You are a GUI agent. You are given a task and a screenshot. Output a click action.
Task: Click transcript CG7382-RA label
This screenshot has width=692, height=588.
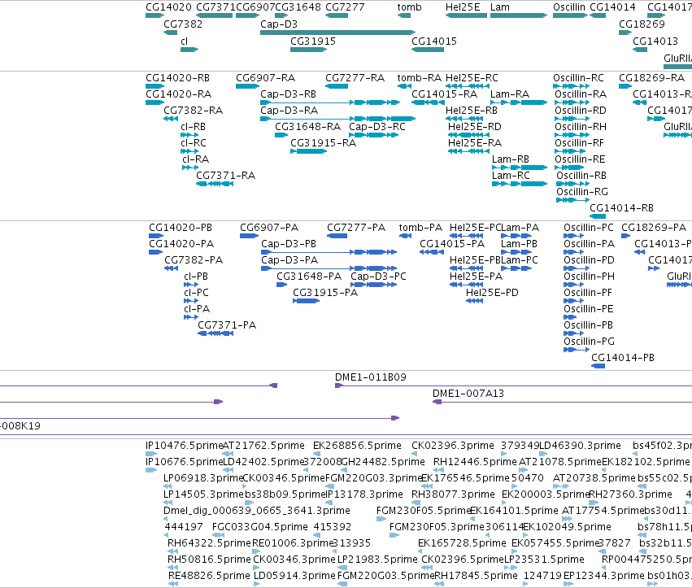click(x=193, y=111)
